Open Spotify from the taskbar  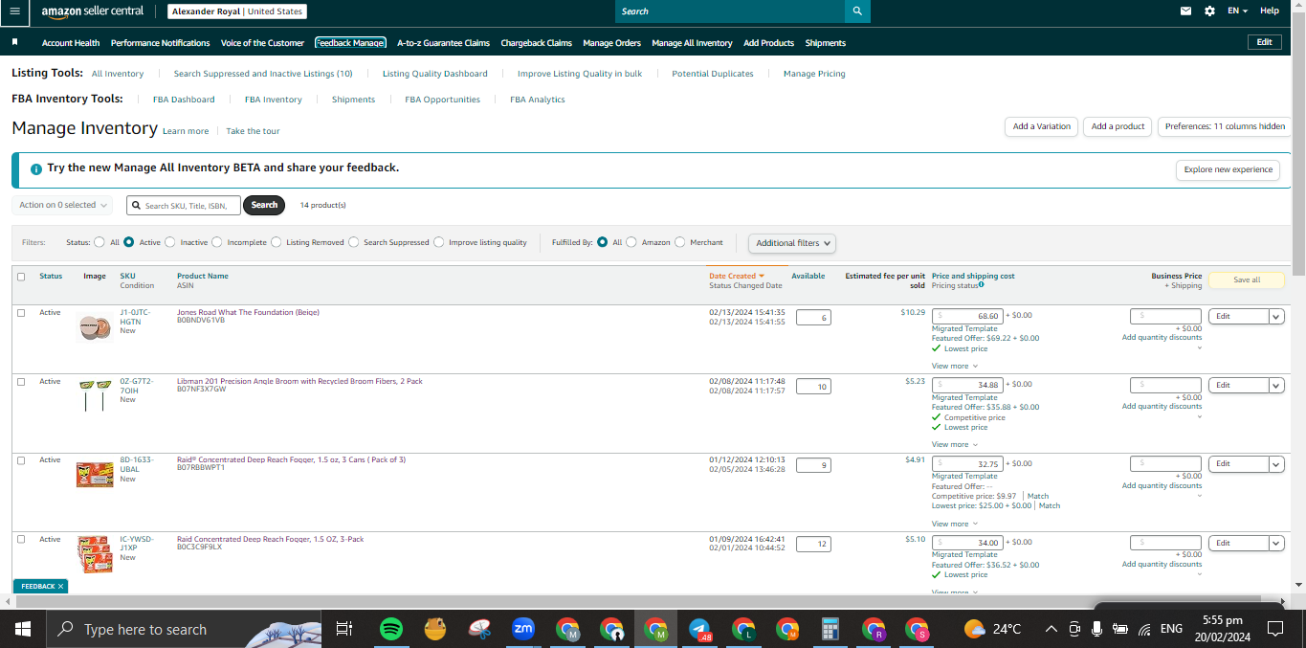(390, 629)
